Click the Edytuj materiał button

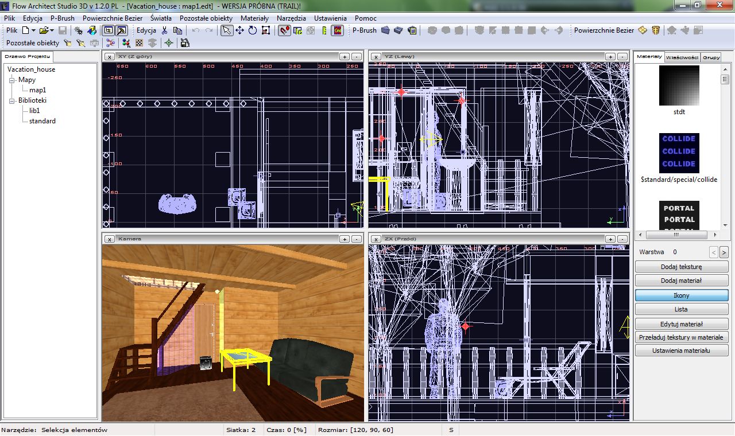tap(682, 324)
